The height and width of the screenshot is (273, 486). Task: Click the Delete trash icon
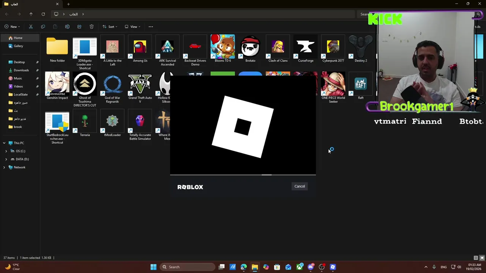tap(92, 27)
